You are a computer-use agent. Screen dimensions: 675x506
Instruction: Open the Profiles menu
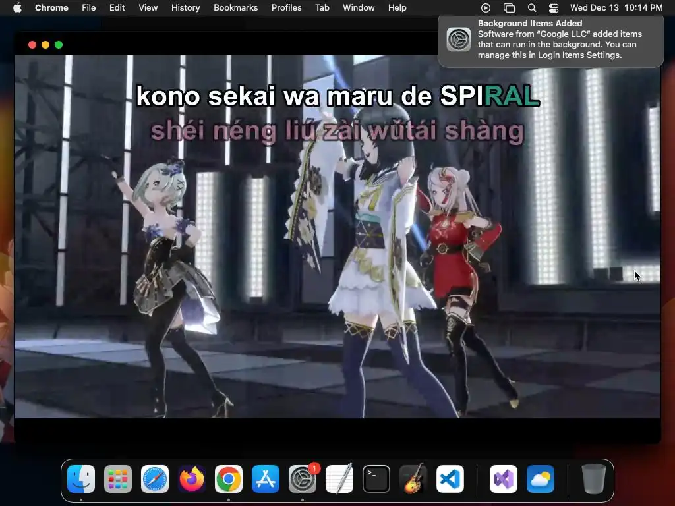286,8
